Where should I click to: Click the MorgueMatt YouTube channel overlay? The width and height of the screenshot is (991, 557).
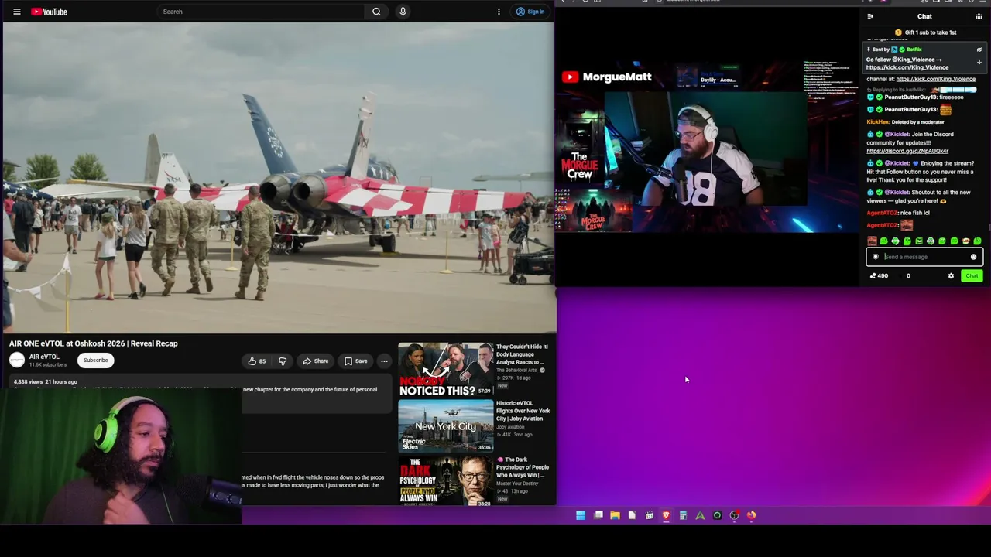[x=606, y=77]
